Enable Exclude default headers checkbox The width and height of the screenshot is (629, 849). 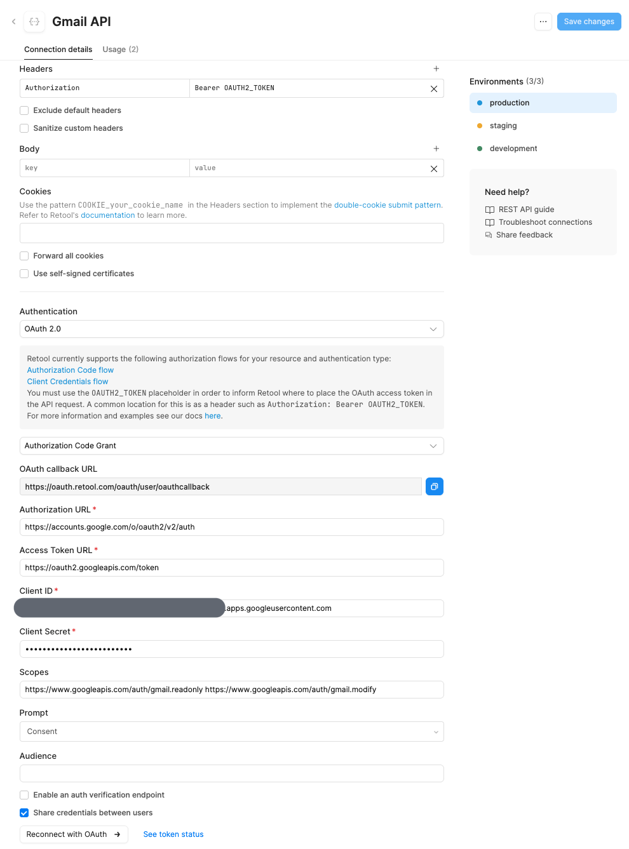click(24, 110)
